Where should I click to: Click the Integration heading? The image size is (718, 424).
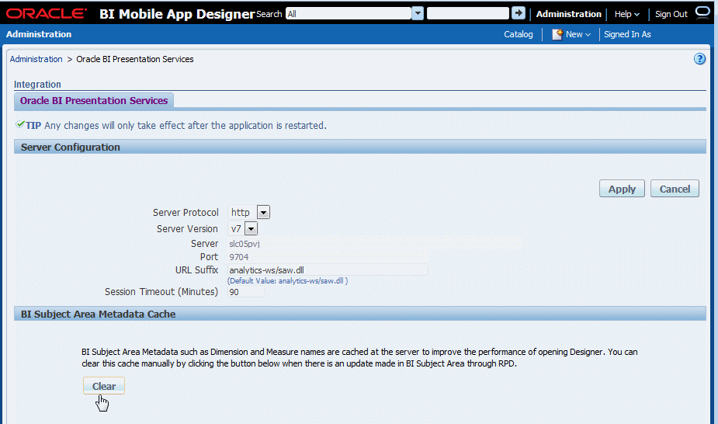(x=37, y=84)
